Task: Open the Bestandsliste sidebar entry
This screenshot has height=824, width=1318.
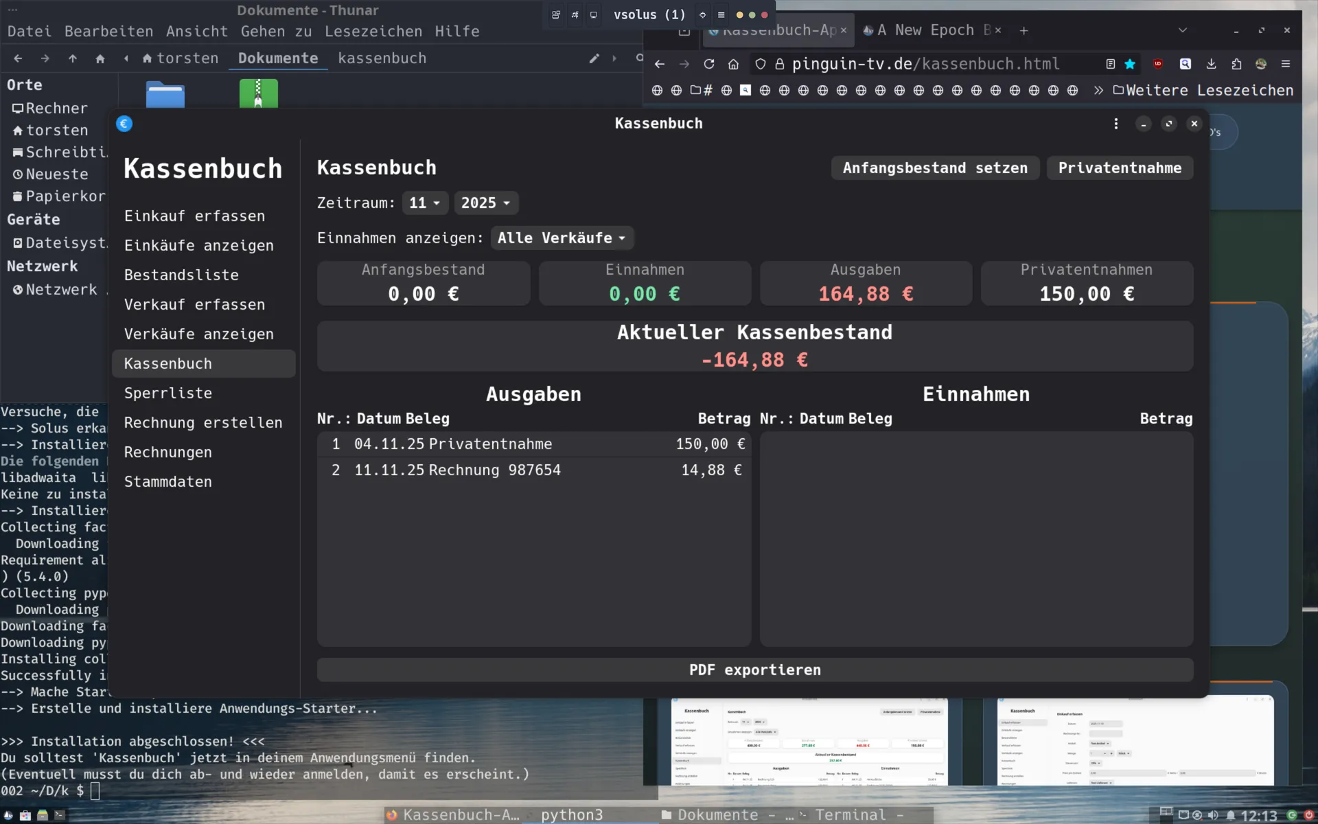Action: 181,275
